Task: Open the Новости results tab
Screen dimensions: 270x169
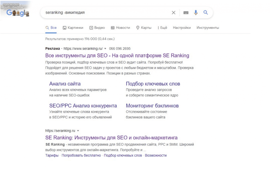Action: point(120,28)
